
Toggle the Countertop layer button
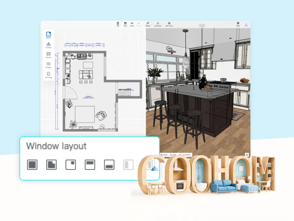(x=185, y=155)
